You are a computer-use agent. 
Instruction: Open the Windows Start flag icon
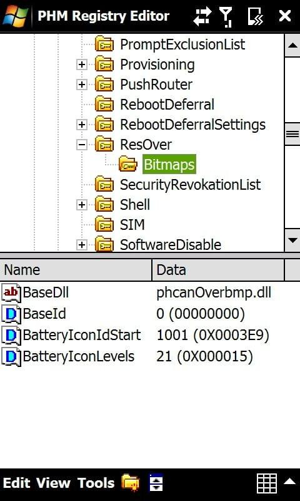pyautogui.click(x=15, y=15)
